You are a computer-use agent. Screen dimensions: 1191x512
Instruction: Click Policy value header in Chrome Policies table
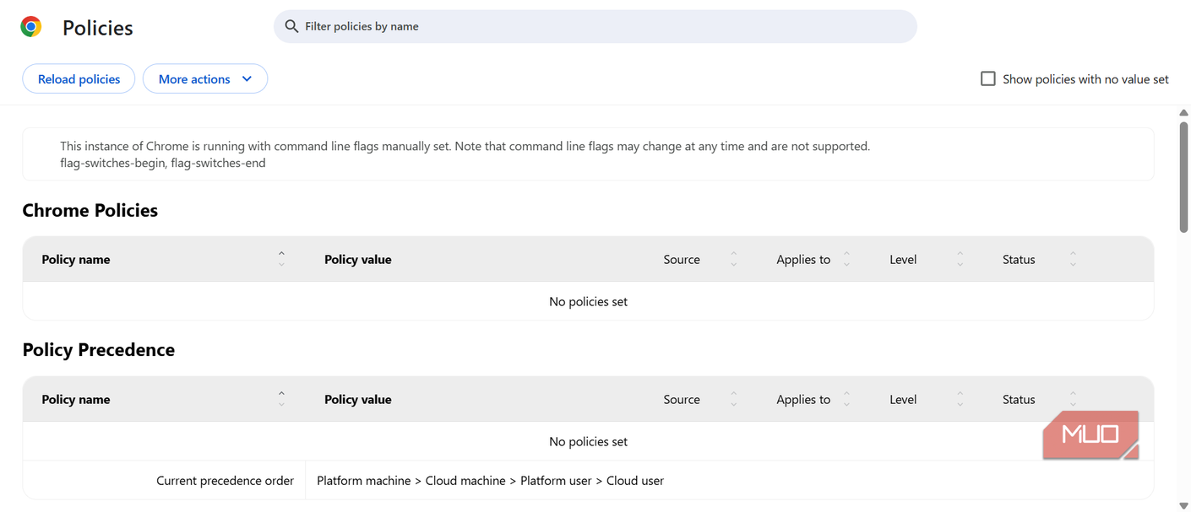(x=358, y=259)
